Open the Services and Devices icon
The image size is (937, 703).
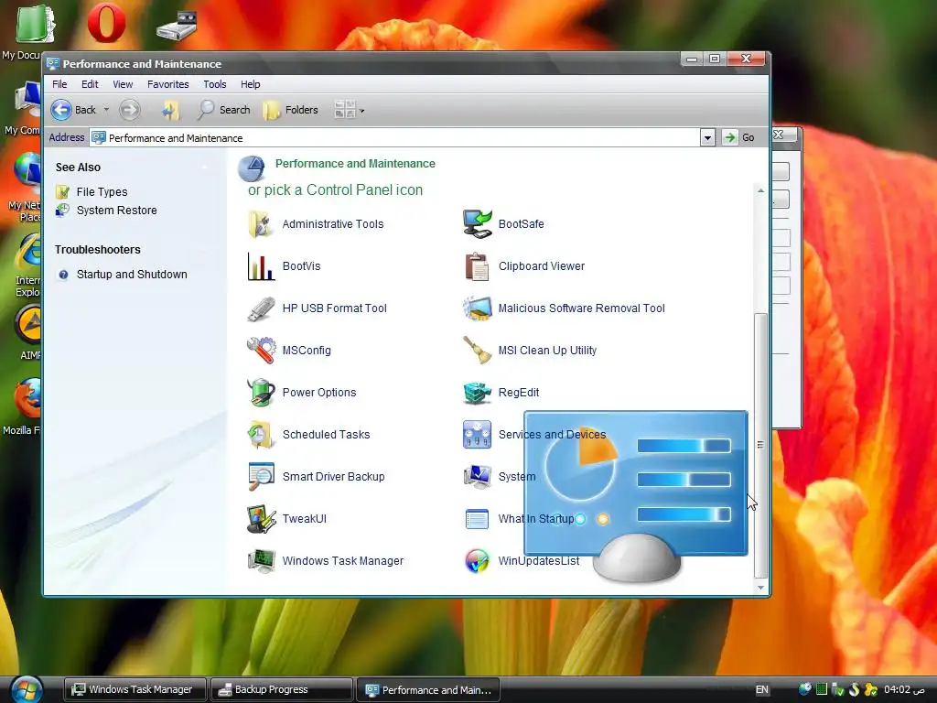[x=477, y=435]
